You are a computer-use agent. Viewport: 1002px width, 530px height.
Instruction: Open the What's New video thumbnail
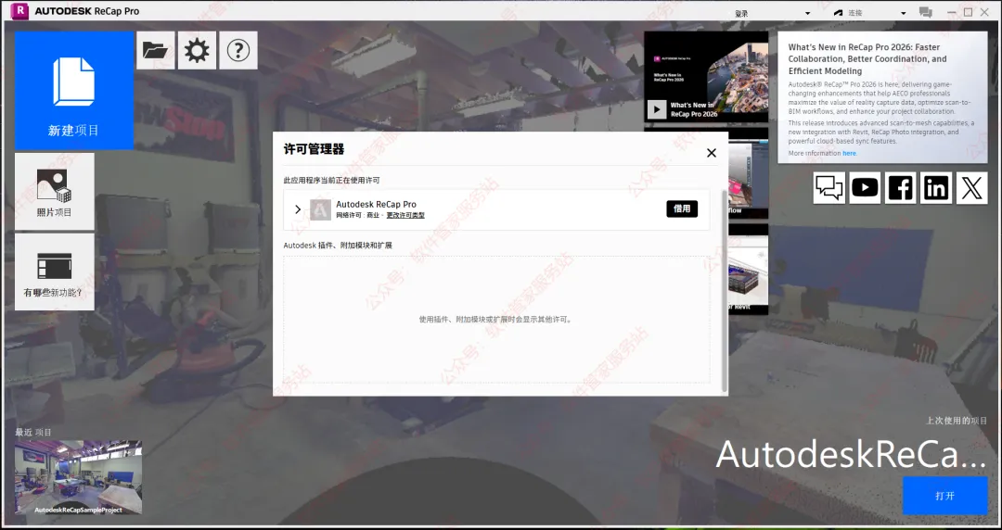pos(706,77)
